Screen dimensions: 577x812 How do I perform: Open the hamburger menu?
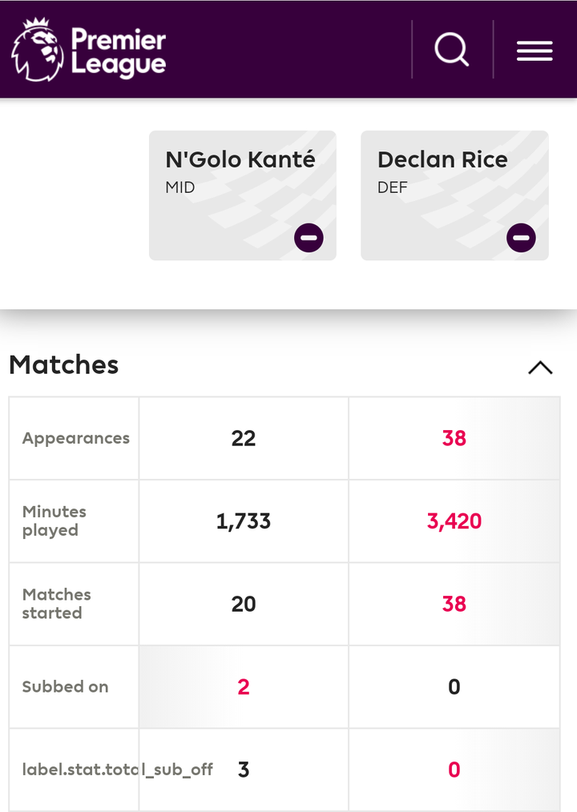point(535,50)
